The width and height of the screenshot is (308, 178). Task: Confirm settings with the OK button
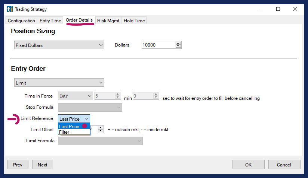pos(248,165)
